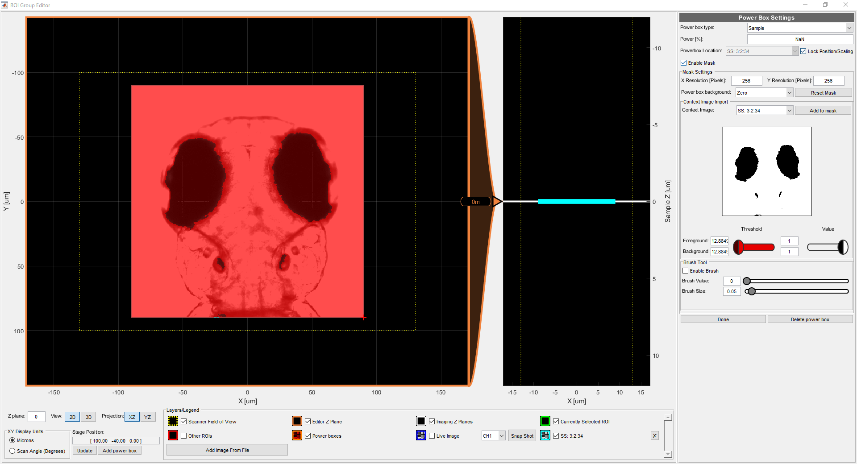
Task: Select the Scanner Field of View legend icon
Action: pyautogui.click(x=173, y=421)
